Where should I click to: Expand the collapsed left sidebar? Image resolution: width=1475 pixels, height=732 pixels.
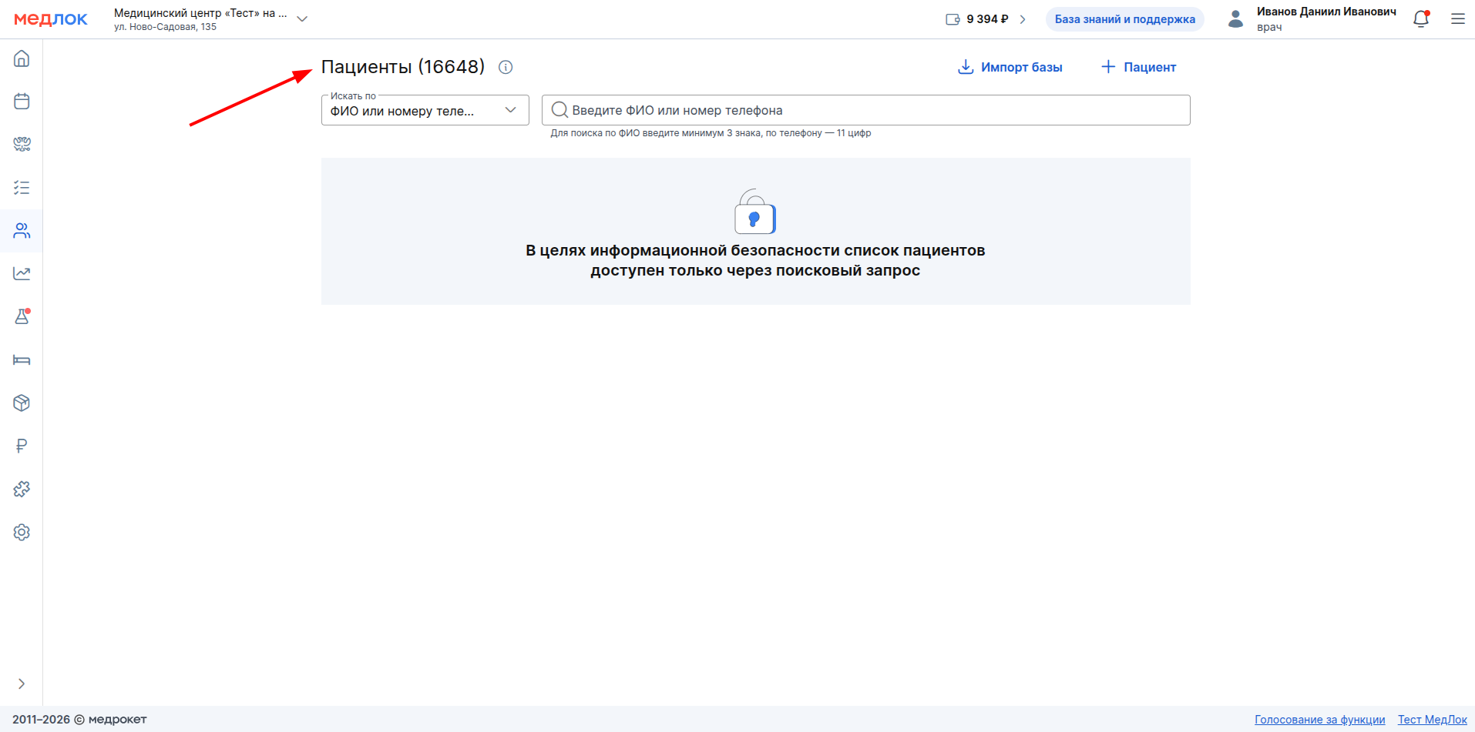[x=22, y=684]
